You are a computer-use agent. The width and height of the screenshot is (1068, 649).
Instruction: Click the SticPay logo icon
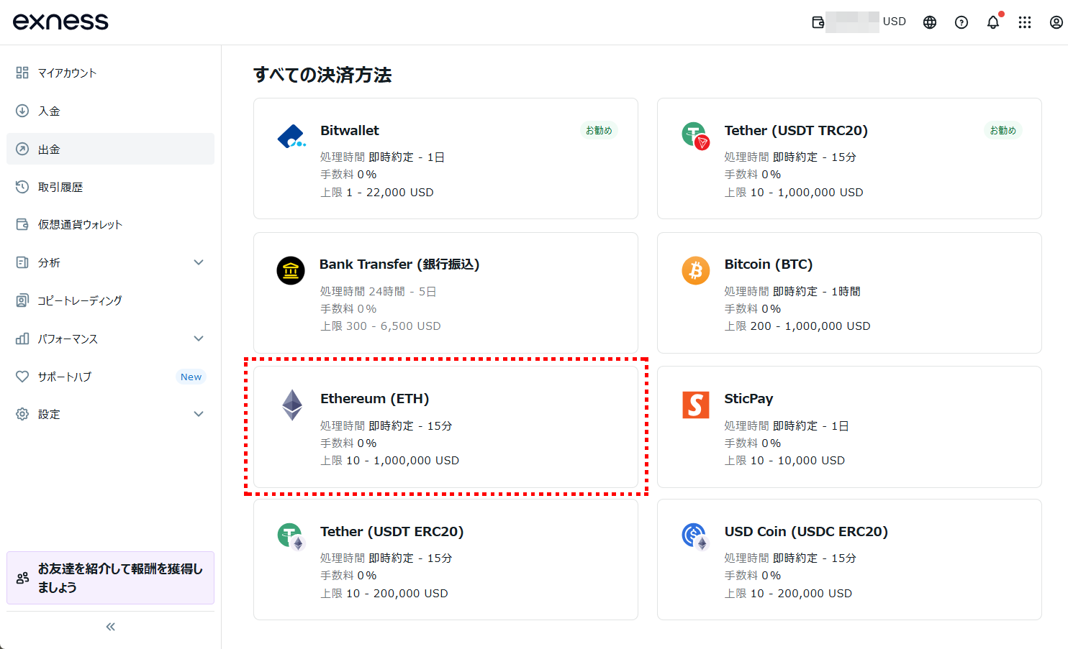point(695,405)
